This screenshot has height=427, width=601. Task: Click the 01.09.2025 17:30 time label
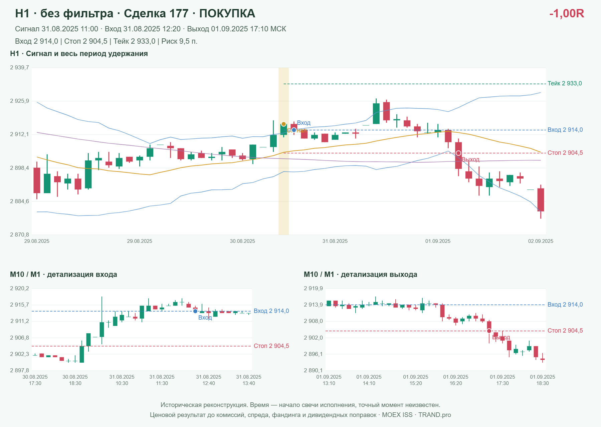[503, 380]
